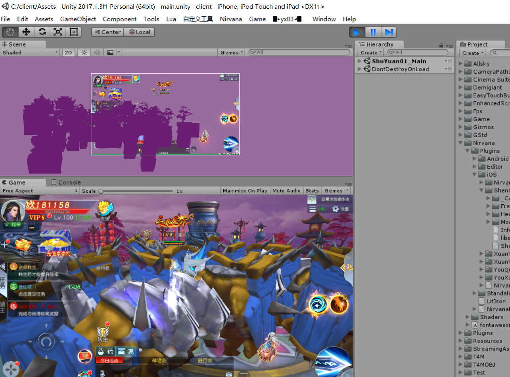The width and height of the screenshot is (510, 377).
Task: Click the Stats button in Game view
Action: click(312, 191)
